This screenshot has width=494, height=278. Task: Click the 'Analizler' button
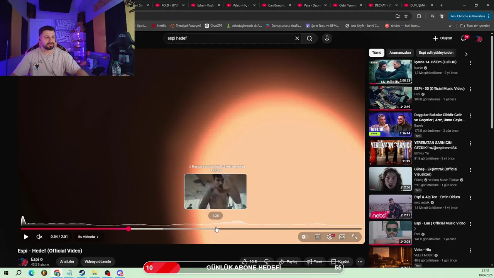click(67, 261)
